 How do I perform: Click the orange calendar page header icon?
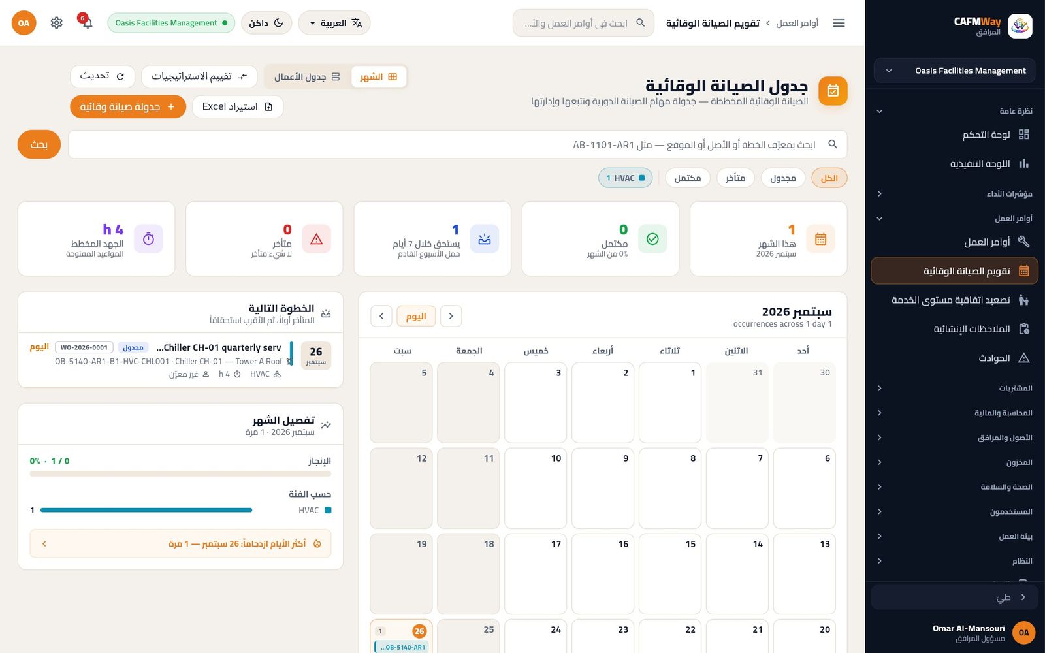point(833,91)
